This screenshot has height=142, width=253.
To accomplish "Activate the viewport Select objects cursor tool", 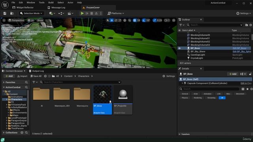I will point(108,20).
